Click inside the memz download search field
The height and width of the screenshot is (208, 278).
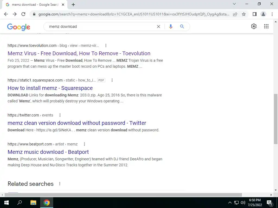pyautogui.click(x=101, y=27)
